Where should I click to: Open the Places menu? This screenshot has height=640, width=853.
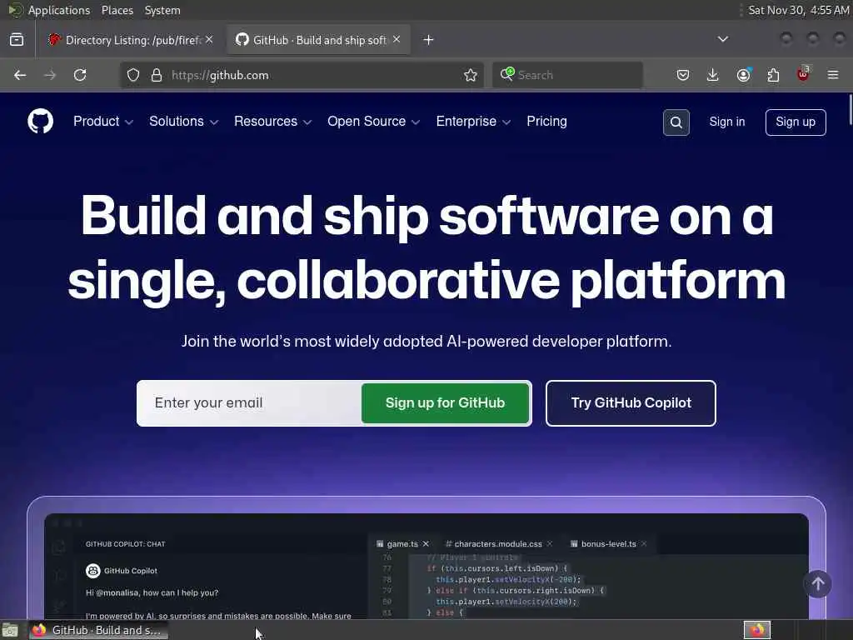click(117, 10)
